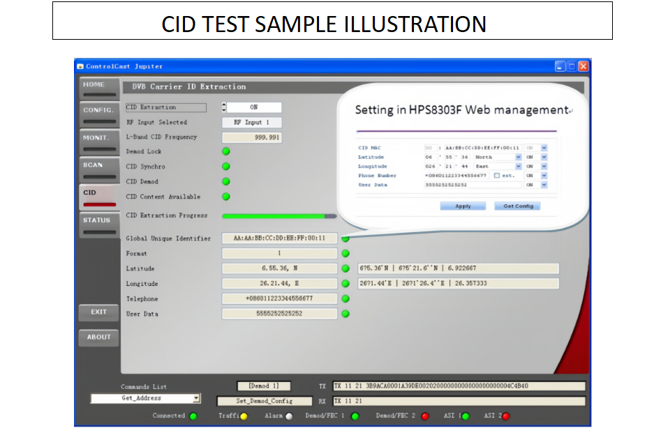
Task: Click the ASI 2 red status light
Action: (x=506, y=416)
